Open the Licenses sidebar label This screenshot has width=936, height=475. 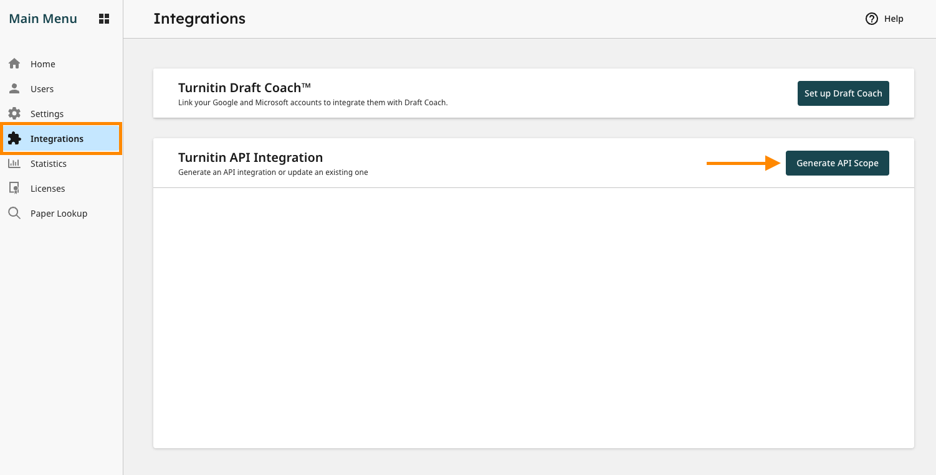pos(48,189)
